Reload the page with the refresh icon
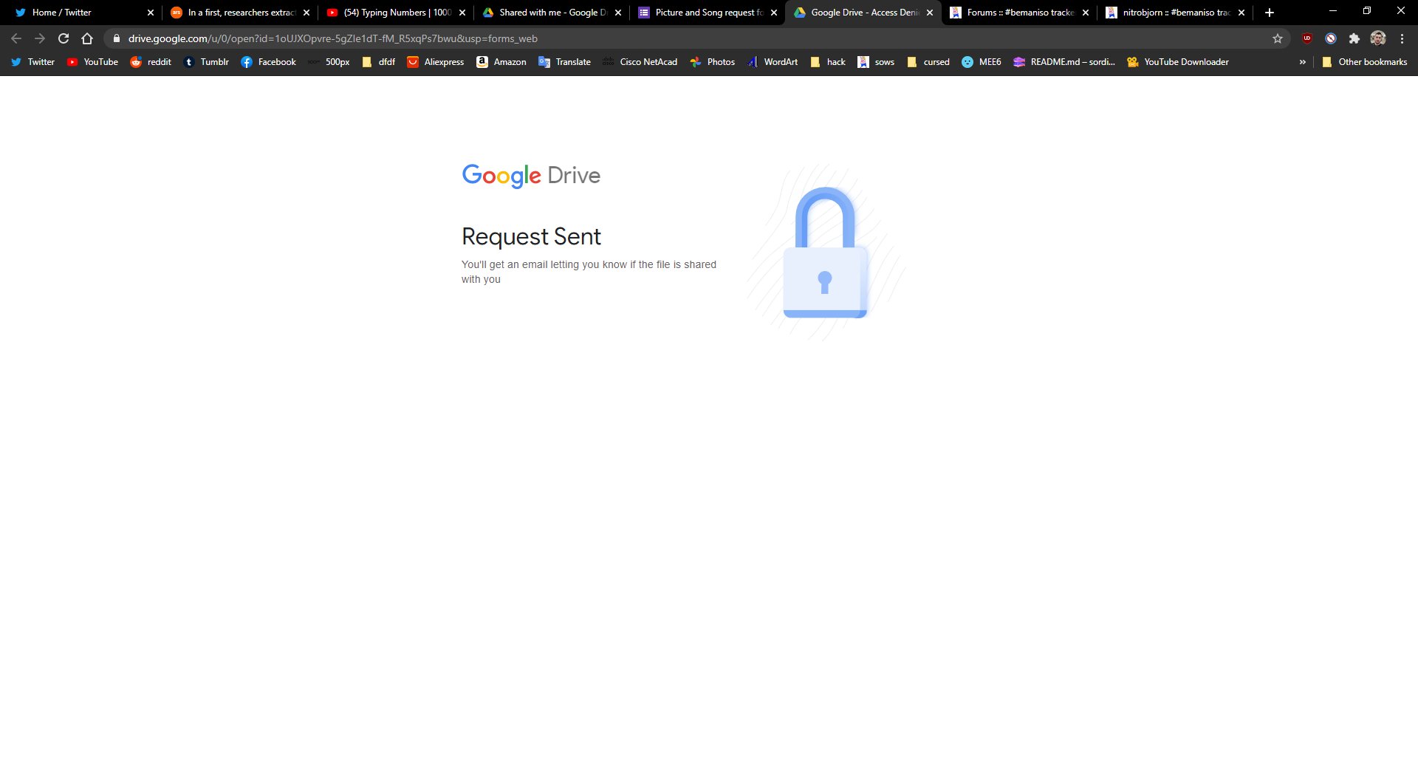1418x768 pixels. 64,38
